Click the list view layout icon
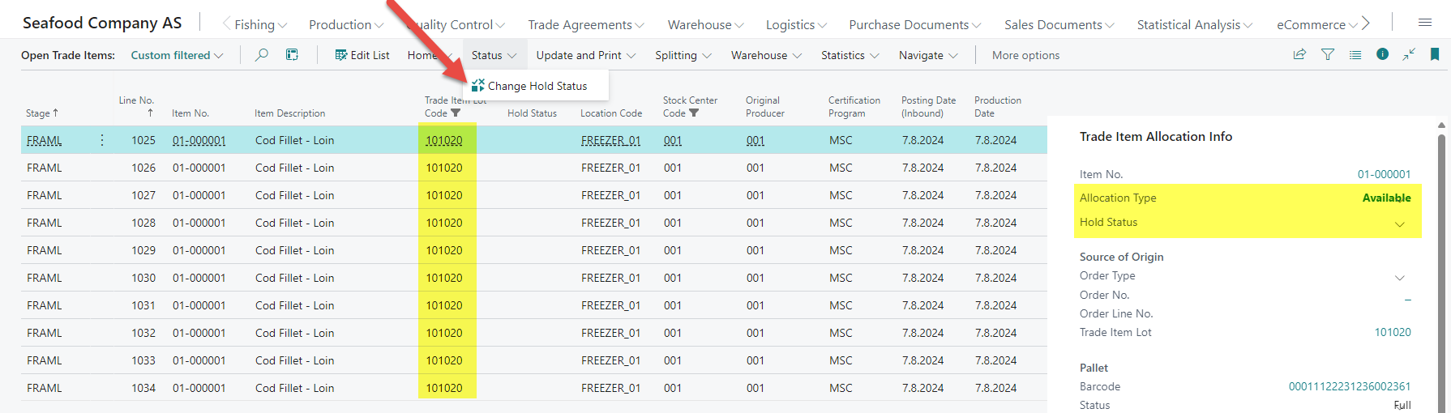1451x413 pixels. point(1355,54)
